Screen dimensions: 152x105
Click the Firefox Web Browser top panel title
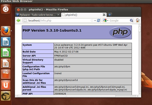click(17, 1)
